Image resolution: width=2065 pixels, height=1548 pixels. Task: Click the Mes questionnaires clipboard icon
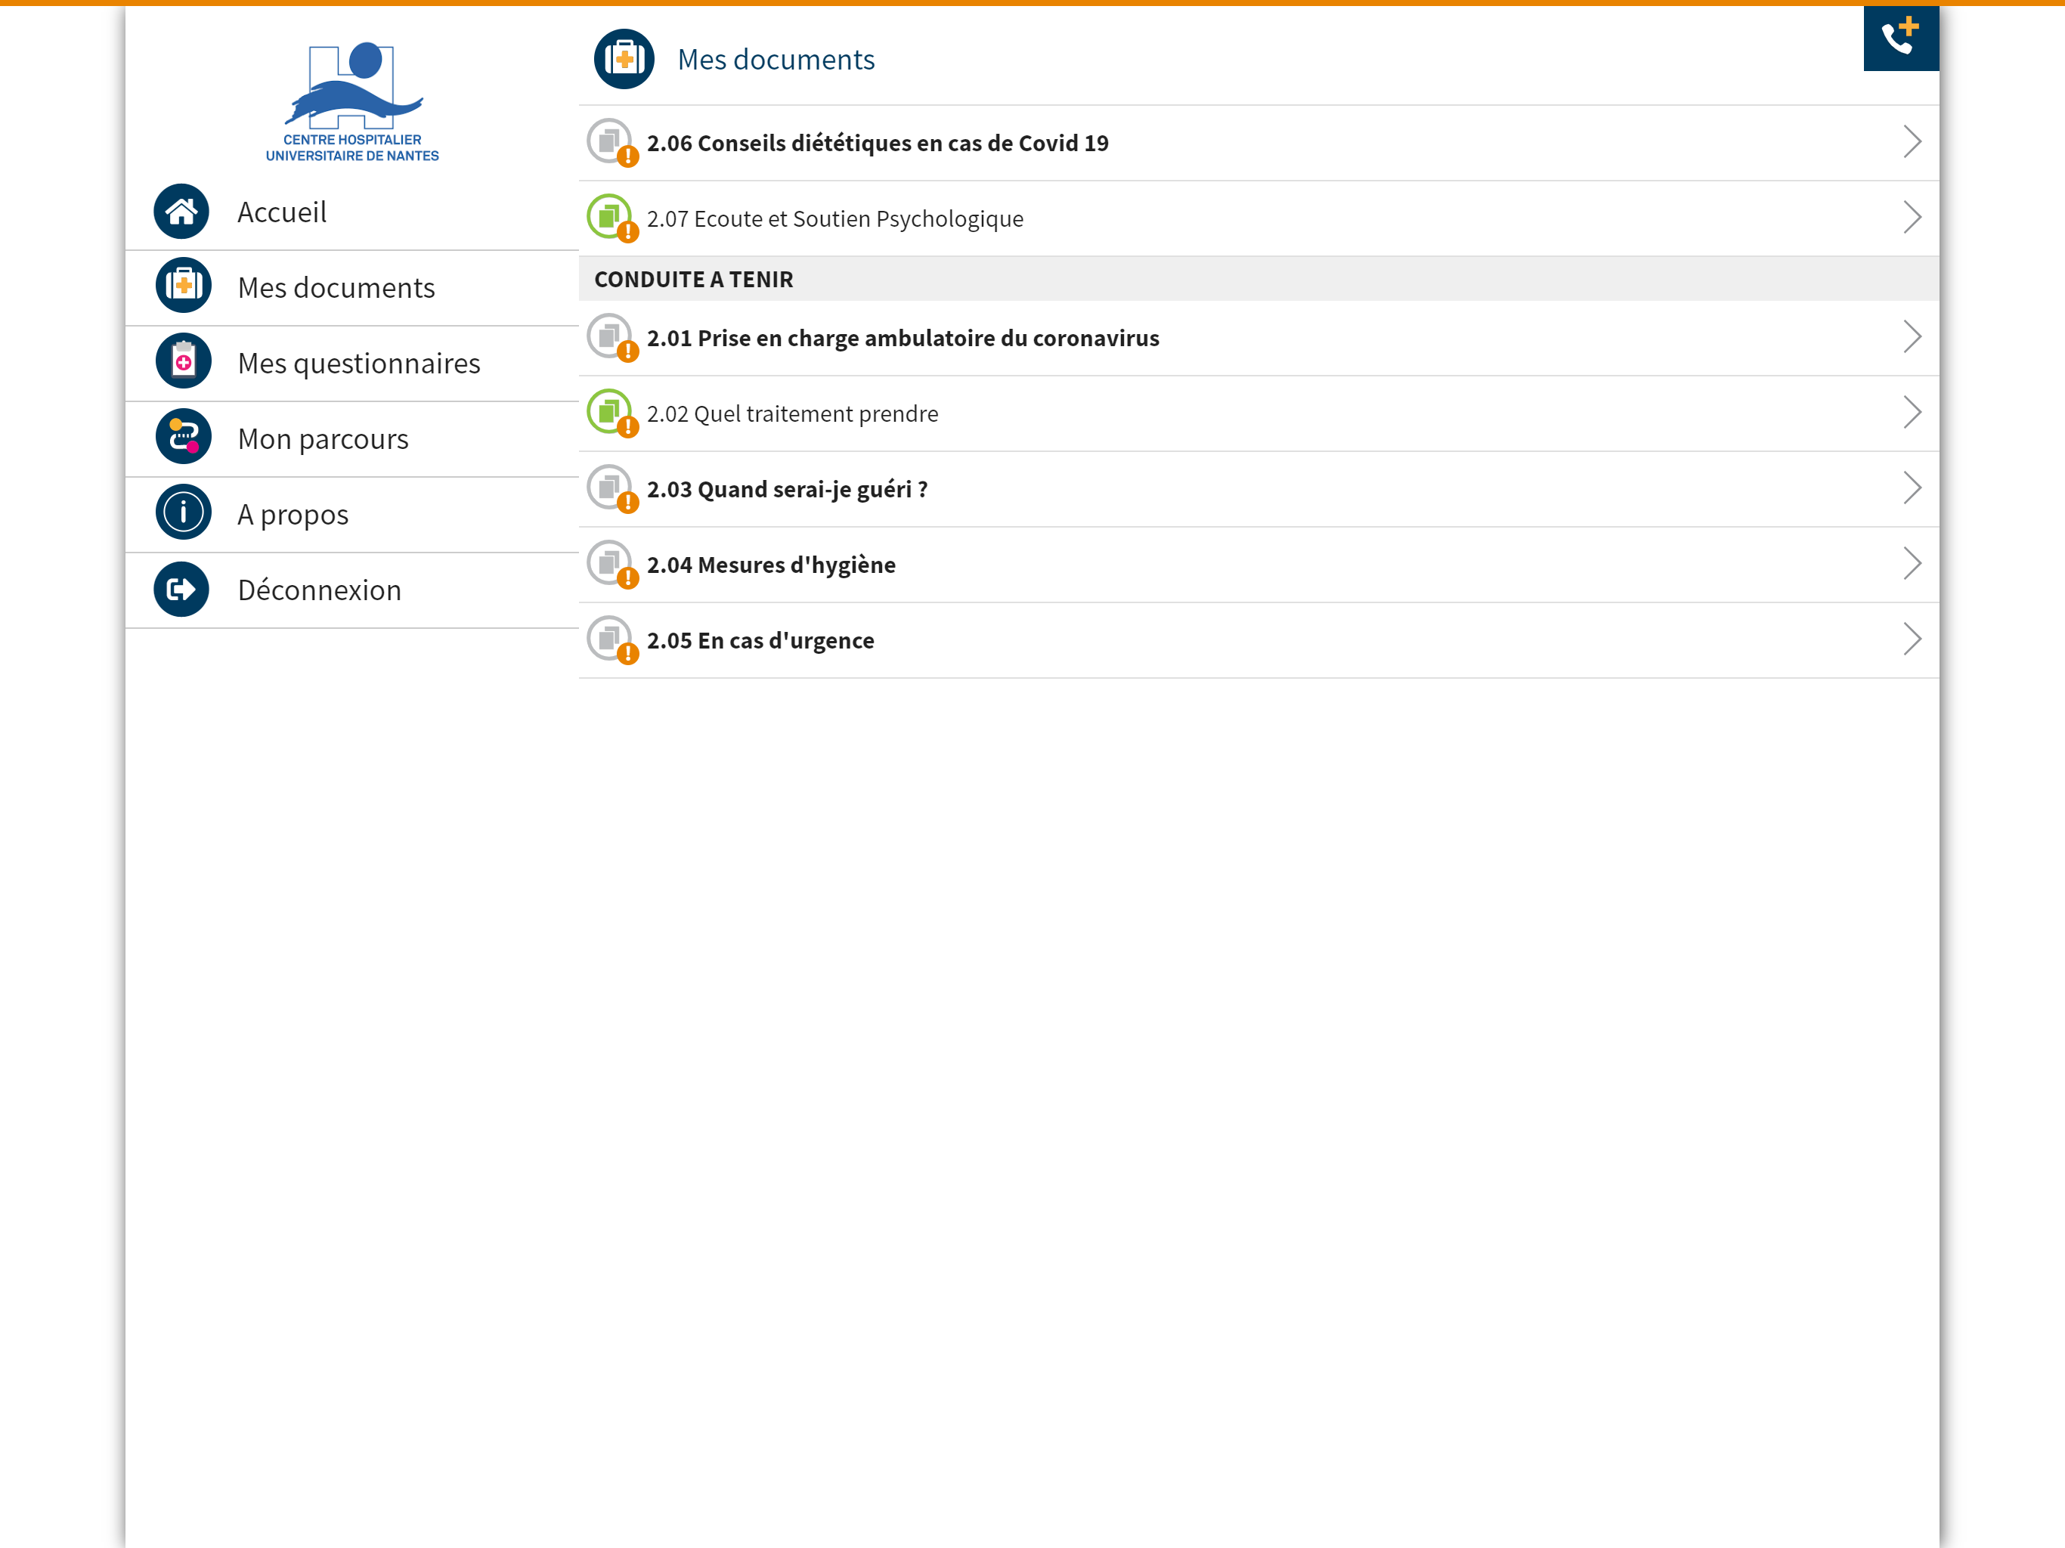(x=183, y=361)
